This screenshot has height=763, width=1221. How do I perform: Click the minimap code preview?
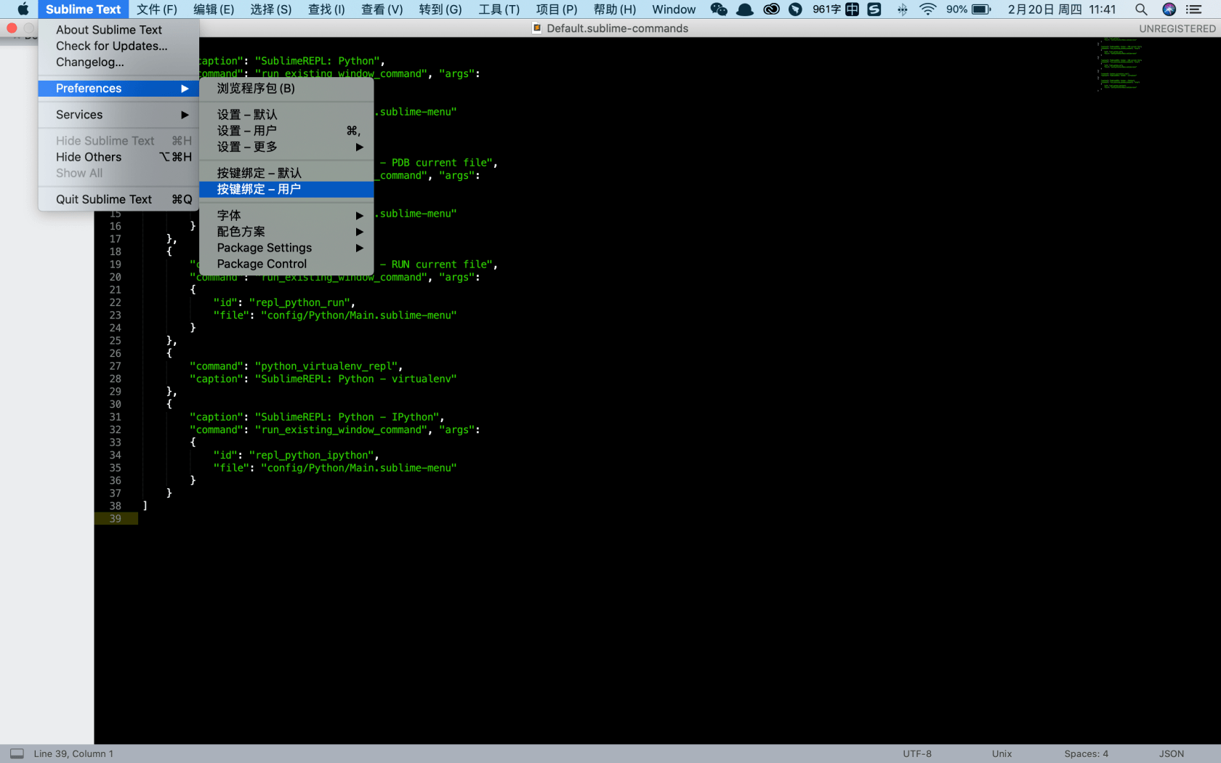coord(1121,64)
